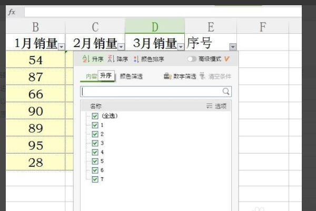Uncheck the checkbox for value 3

click(x=95, y=143)
